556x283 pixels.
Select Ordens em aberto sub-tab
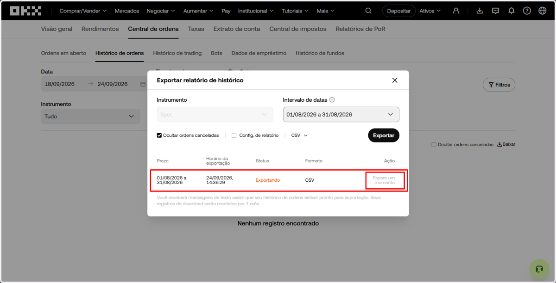[63, 53]
